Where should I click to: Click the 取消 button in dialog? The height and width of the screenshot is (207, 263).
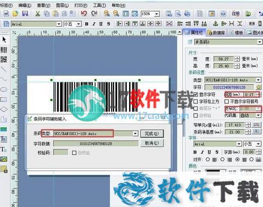coord(152,143)
